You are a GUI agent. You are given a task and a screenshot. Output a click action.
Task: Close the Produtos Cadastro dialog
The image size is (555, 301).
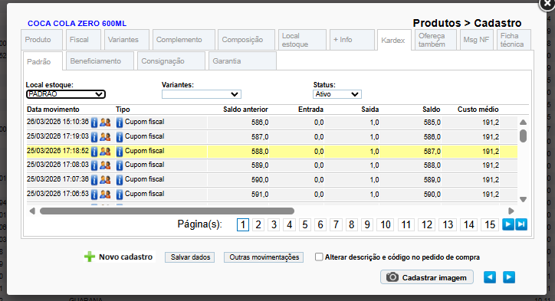point(547,4)
